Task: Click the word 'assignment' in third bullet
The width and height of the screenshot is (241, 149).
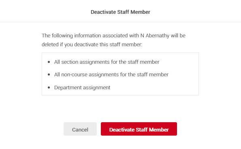Action: pyautogui.click(x=97, y=88)
